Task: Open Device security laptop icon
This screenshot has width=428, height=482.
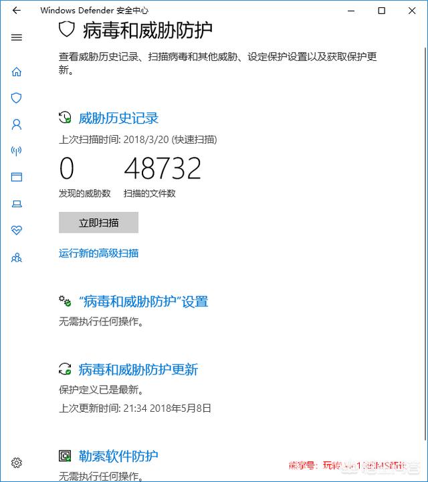Action: click(17, 204)
